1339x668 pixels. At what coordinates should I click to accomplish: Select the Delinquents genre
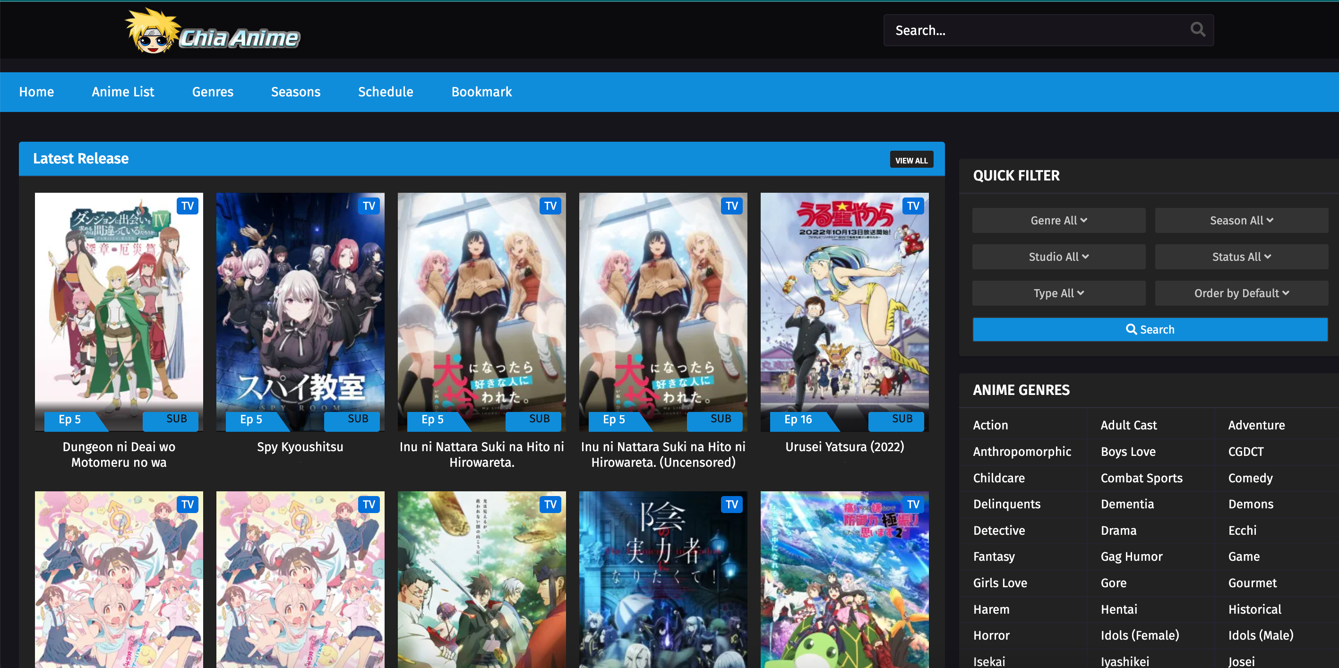pyautogui.click(x=1006, y=504)
